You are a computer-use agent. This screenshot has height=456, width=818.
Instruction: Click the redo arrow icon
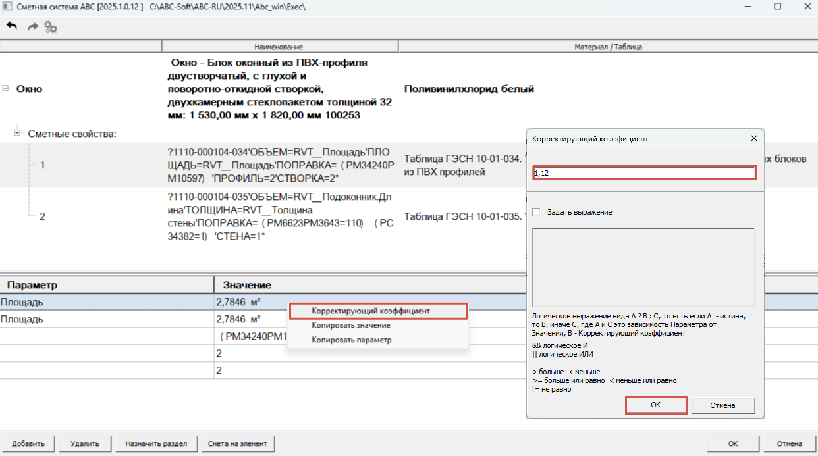pos(32,26)
